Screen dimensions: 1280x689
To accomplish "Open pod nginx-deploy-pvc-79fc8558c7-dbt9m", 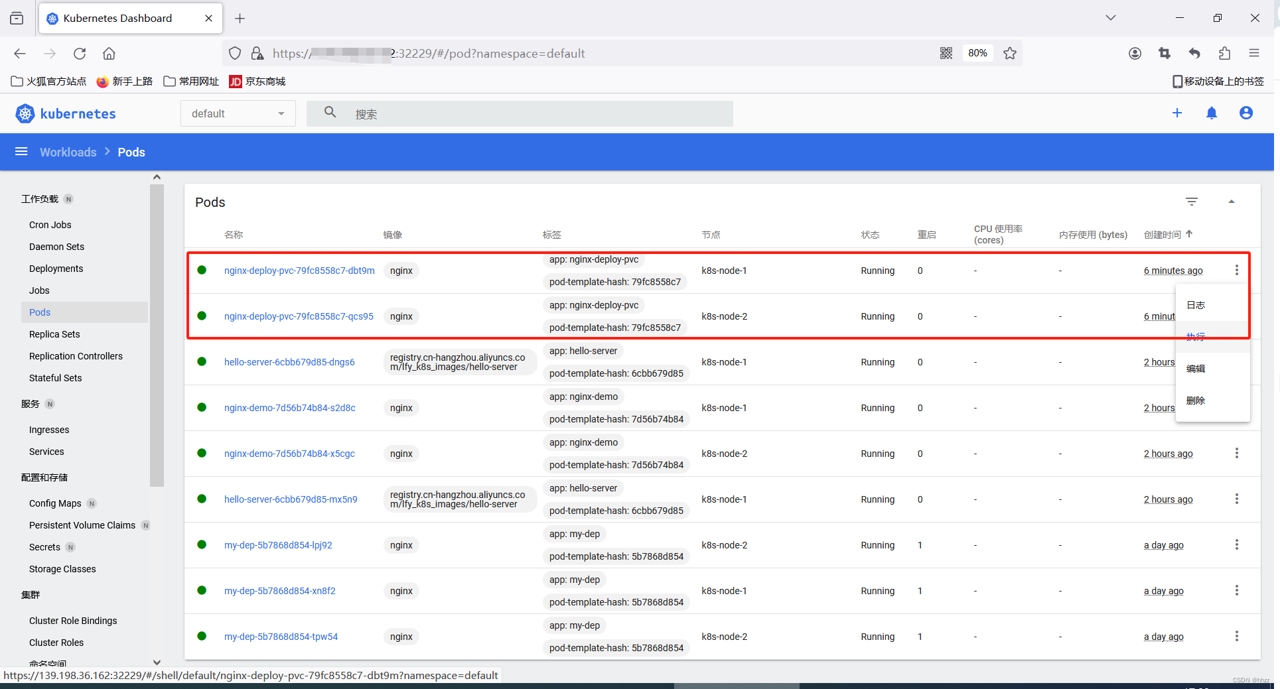I will (299, 271).
